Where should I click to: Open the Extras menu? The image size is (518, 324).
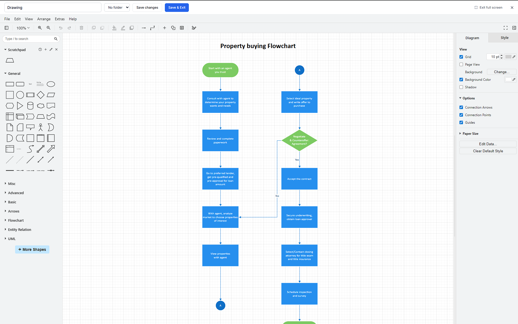pyautogui.click(x=60, y=19)
